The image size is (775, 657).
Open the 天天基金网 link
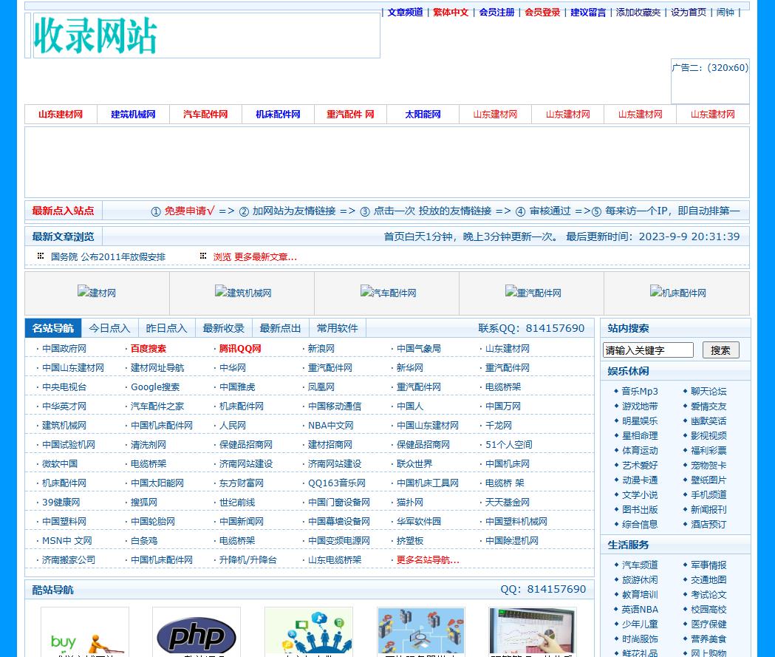tap(507, 503)
